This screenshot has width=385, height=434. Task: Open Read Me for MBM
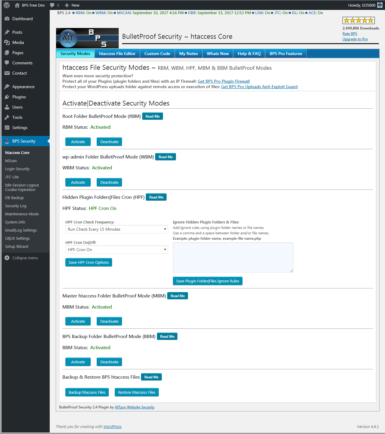click(x=177, y=296)
